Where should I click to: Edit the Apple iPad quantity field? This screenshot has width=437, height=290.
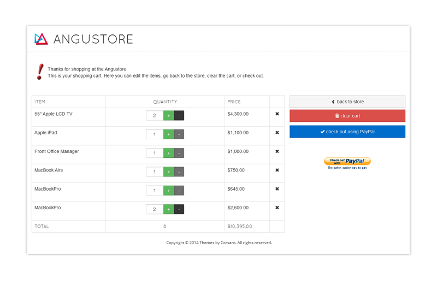155,134
